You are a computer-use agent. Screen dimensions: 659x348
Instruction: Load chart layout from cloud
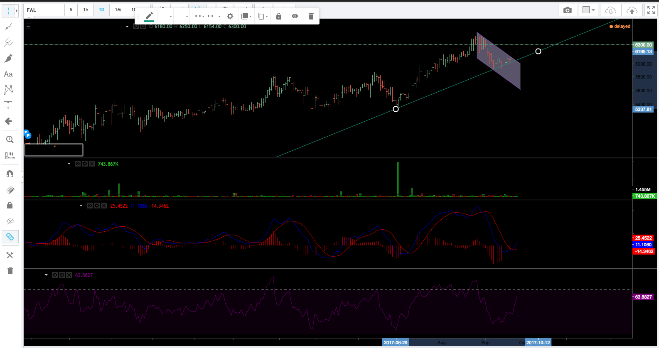tap(610, 10)
